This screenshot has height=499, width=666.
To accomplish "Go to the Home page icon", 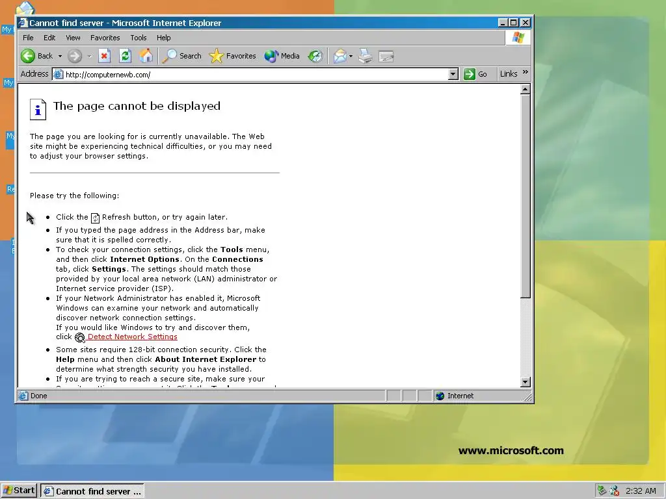I will [146, 56].
